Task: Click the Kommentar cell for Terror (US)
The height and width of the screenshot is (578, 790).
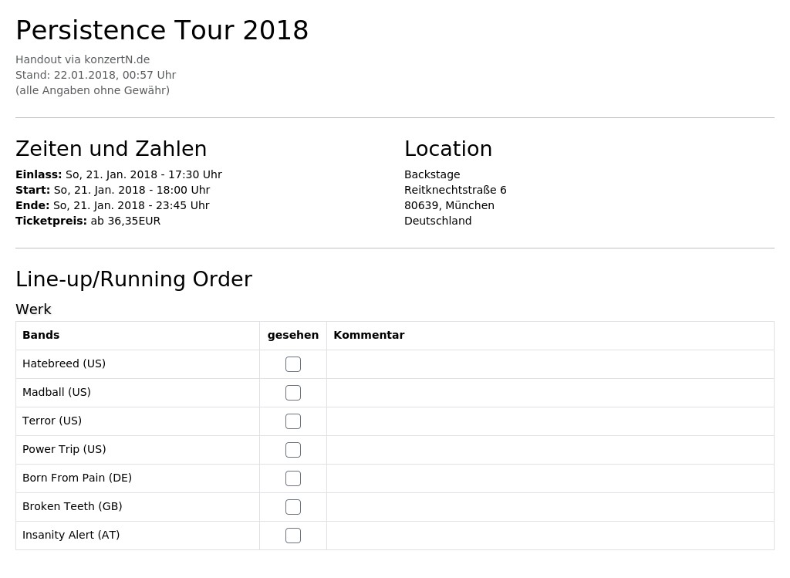Action: coord(550,421)
